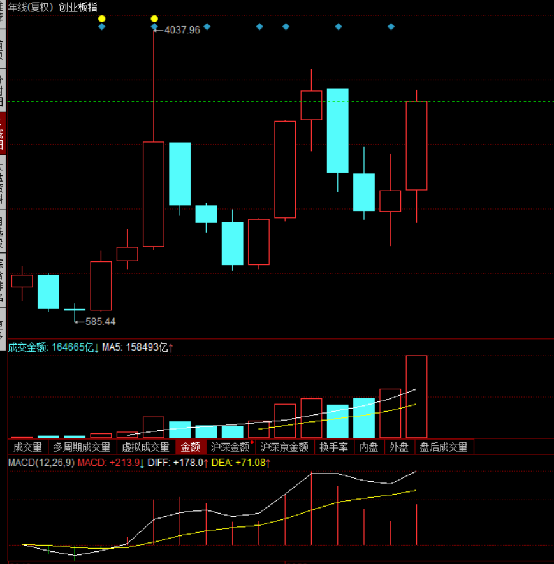Click the 年线(复权) 创业板指 chart title
554x564 pixels.
pos(52,6)
